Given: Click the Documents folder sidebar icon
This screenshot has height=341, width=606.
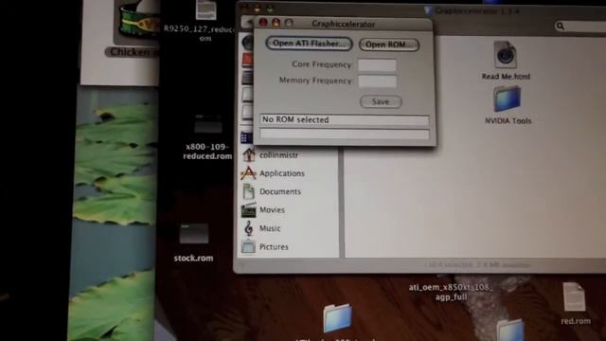Looking at the screenshot, I should (x=248, y=191).
